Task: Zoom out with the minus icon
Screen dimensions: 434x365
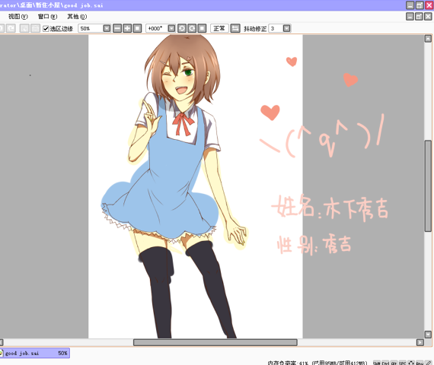Action: [x=117, y=28]
